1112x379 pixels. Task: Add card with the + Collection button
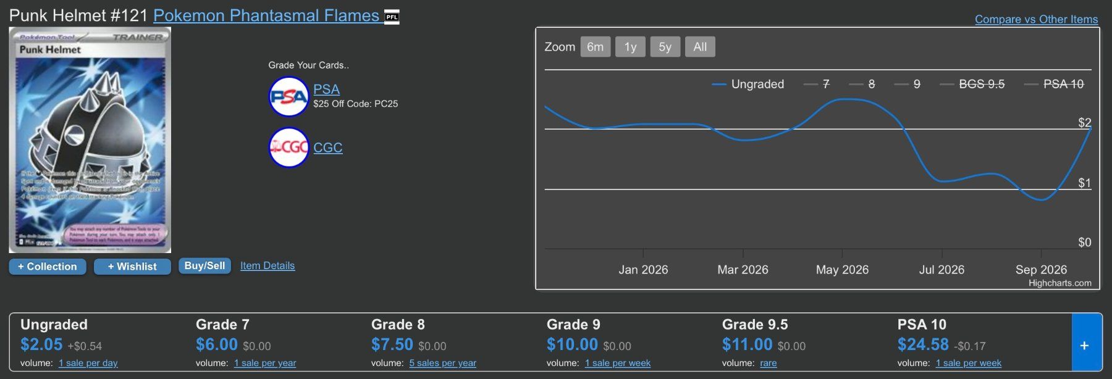tap(48, 267)
